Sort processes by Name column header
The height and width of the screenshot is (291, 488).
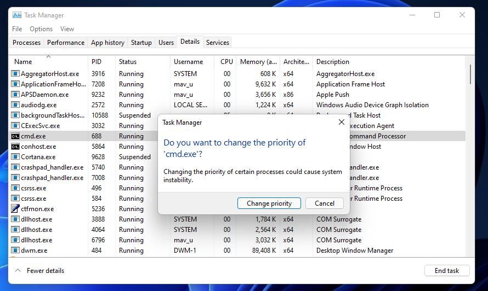tap(23, 62)
